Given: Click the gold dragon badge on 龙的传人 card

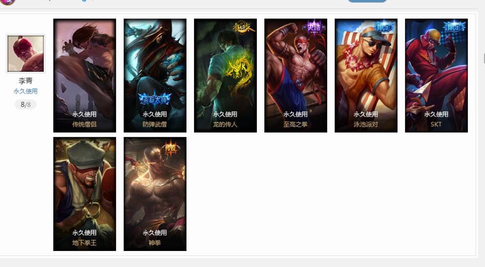Looking at the screenshot, I should tap(244, 28).
